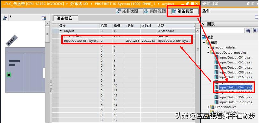This screenshot has width=259, height=123.
Task: Click the device overview vertical scrollbar thumb
Action: tap(197, 49)
